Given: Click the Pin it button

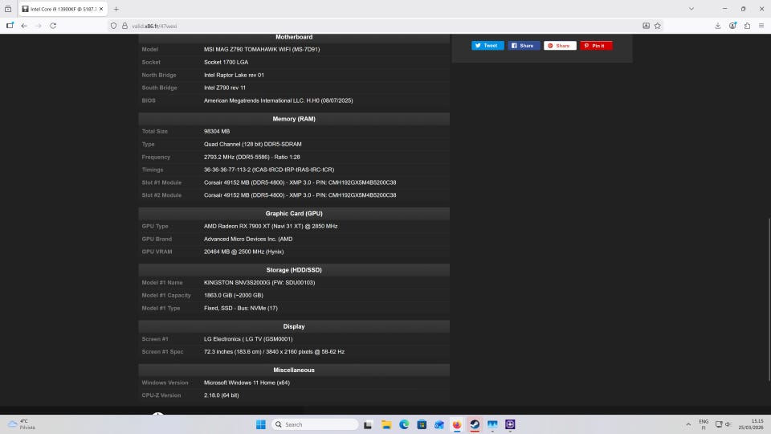Looking at the screenshot, I should [x=596, y=45].
